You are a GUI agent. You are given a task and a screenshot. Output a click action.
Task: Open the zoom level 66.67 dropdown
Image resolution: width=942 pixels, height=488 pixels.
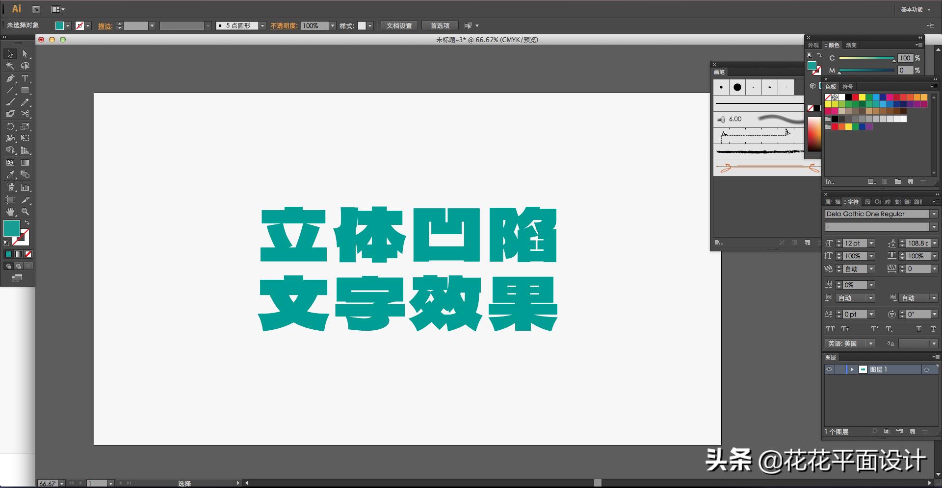coord(62,484)
